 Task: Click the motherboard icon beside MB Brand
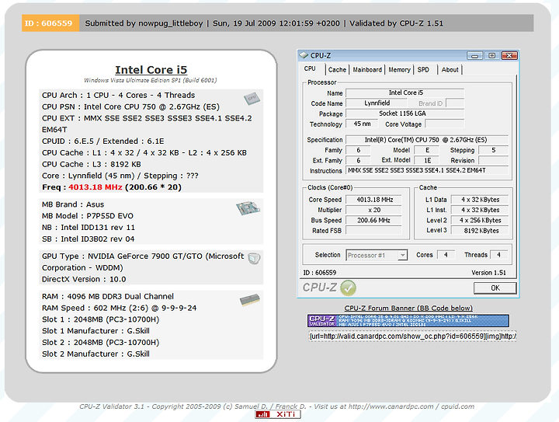coord(248,208)
